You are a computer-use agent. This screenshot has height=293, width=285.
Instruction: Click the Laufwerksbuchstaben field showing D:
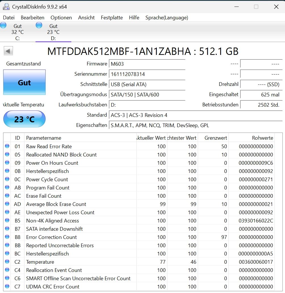[147, 105]
